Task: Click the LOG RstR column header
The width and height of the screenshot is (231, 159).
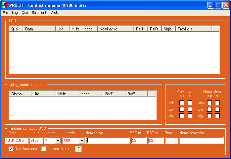Action: [x=155, y=29]
